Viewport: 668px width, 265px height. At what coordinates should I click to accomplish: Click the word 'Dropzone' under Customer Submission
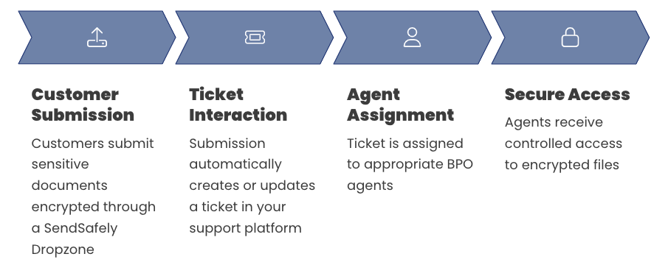pyautogui.click(x=63, y=250)
